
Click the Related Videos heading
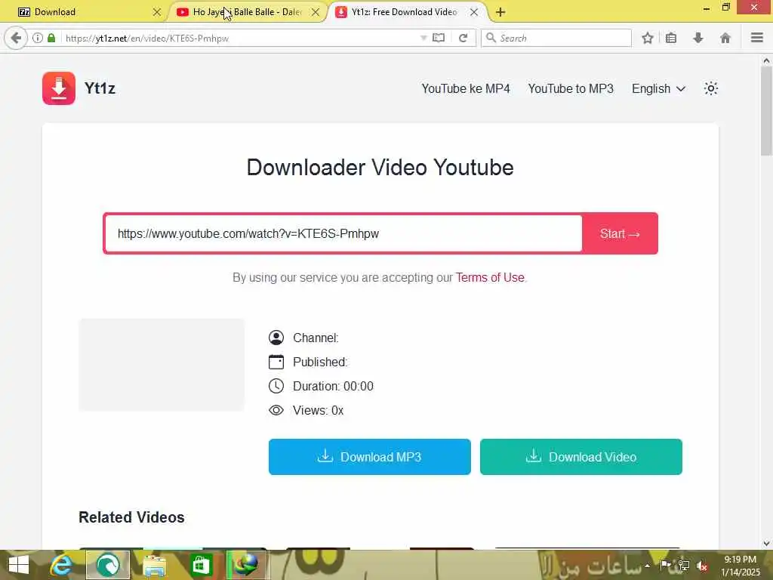pyautogui.click(x=131, y=517)
